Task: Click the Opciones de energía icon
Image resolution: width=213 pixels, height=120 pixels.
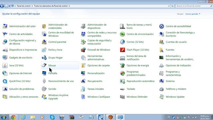Action: [122, 65]
